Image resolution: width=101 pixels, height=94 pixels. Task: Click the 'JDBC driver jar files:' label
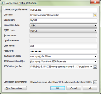coord(13,66)
